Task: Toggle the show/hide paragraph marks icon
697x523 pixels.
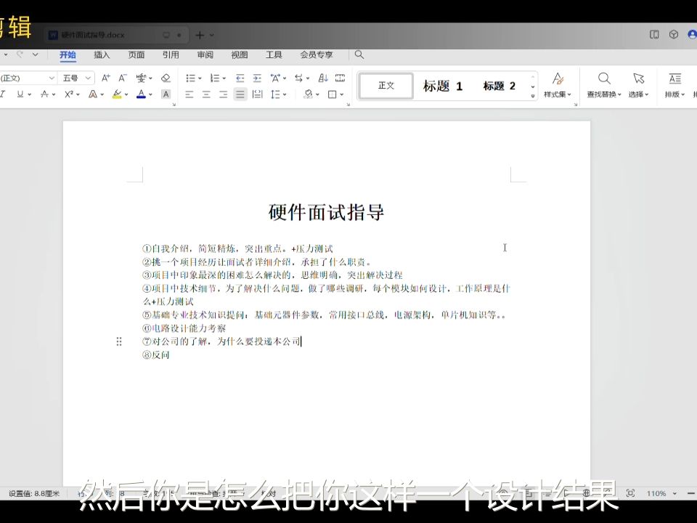Action: pos(340,78)
